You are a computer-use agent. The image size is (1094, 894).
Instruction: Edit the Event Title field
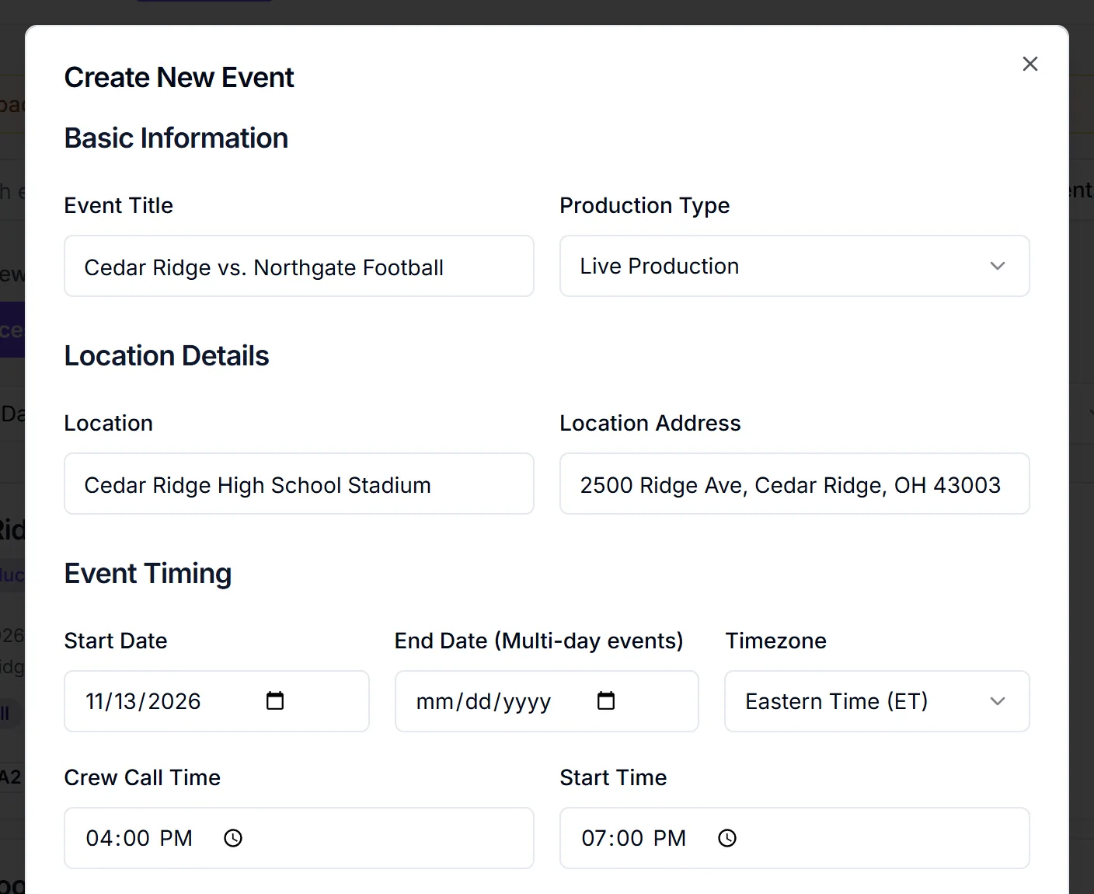click(299, 266)
